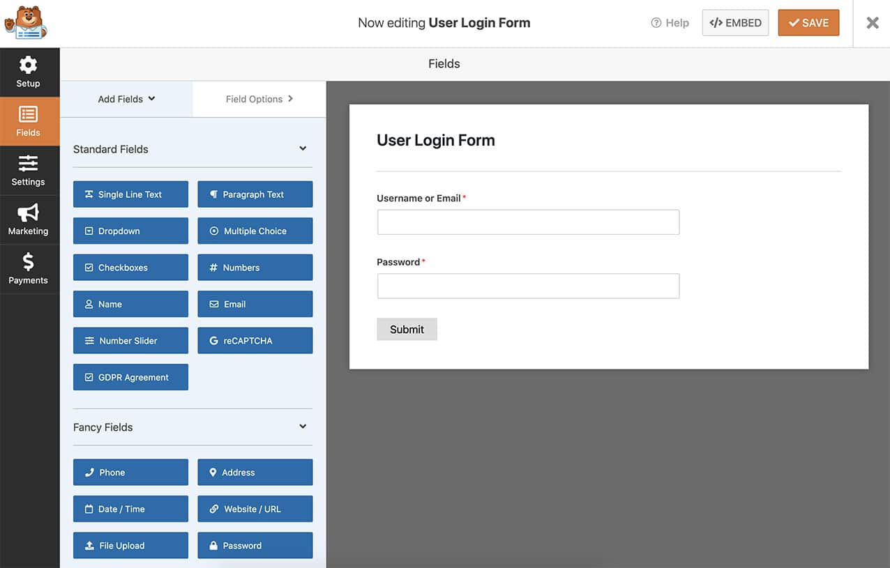890x568 pixels.
Task: Add a reCAPTCHA field
Action: [255, 340]
